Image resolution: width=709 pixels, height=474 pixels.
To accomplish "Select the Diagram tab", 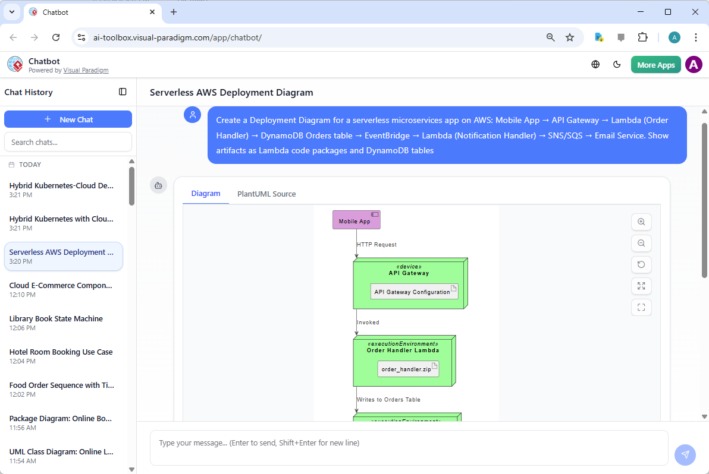I will (206, 193).
